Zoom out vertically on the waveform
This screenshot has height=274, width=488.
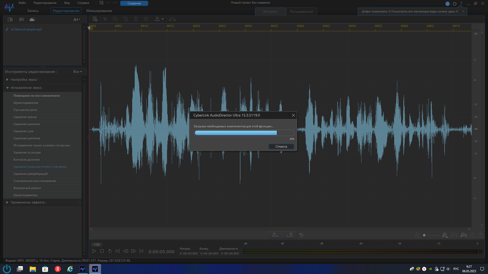(454, 235)
